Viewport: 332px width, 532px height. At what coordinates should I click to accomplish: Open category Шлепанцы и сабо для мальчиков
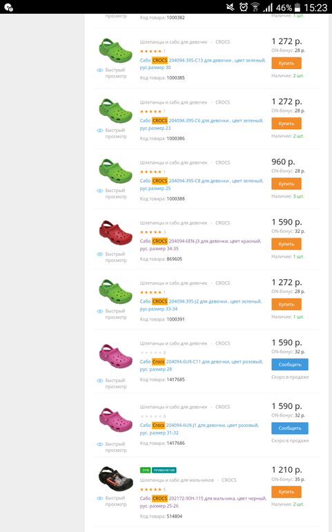click(x=177, y=480)
